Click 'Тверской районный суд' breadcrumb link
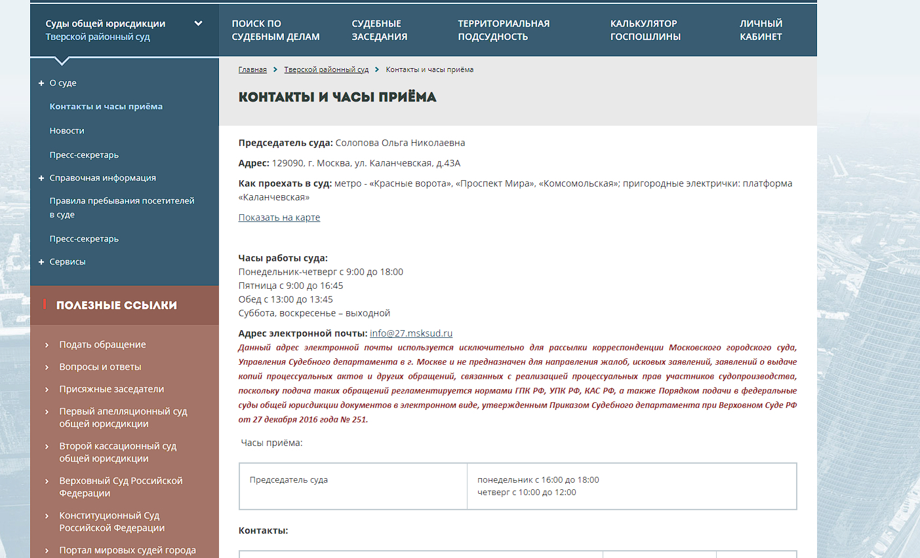The image size is (920, 558). click(x=326, y=69)
